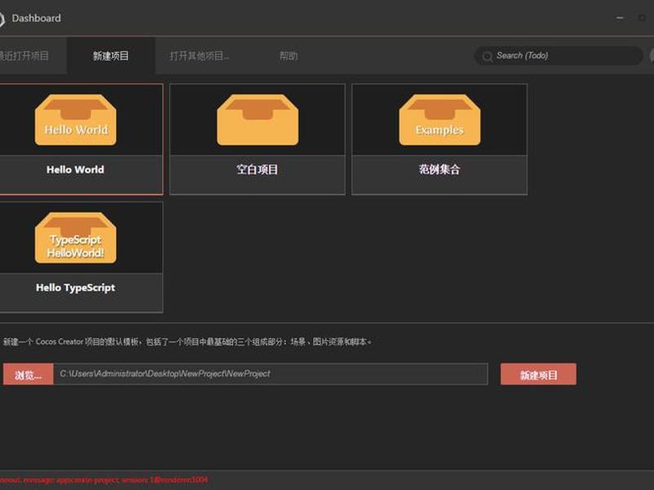The width and height of the screenshot is (654, 490).
Task: Focus the Search (Todo) field
Action: [x=558, y=56]
